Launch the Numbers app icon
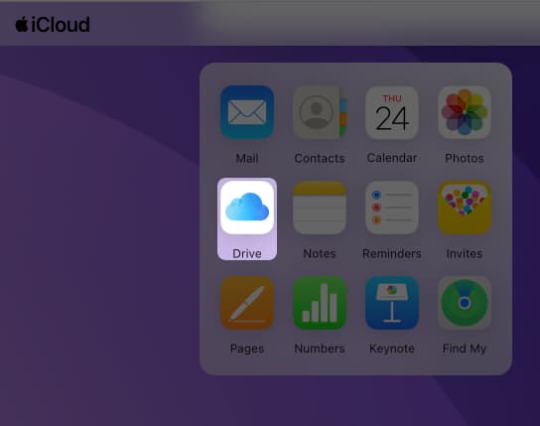The height and width of the screenshot is (426, 540). 320,303
